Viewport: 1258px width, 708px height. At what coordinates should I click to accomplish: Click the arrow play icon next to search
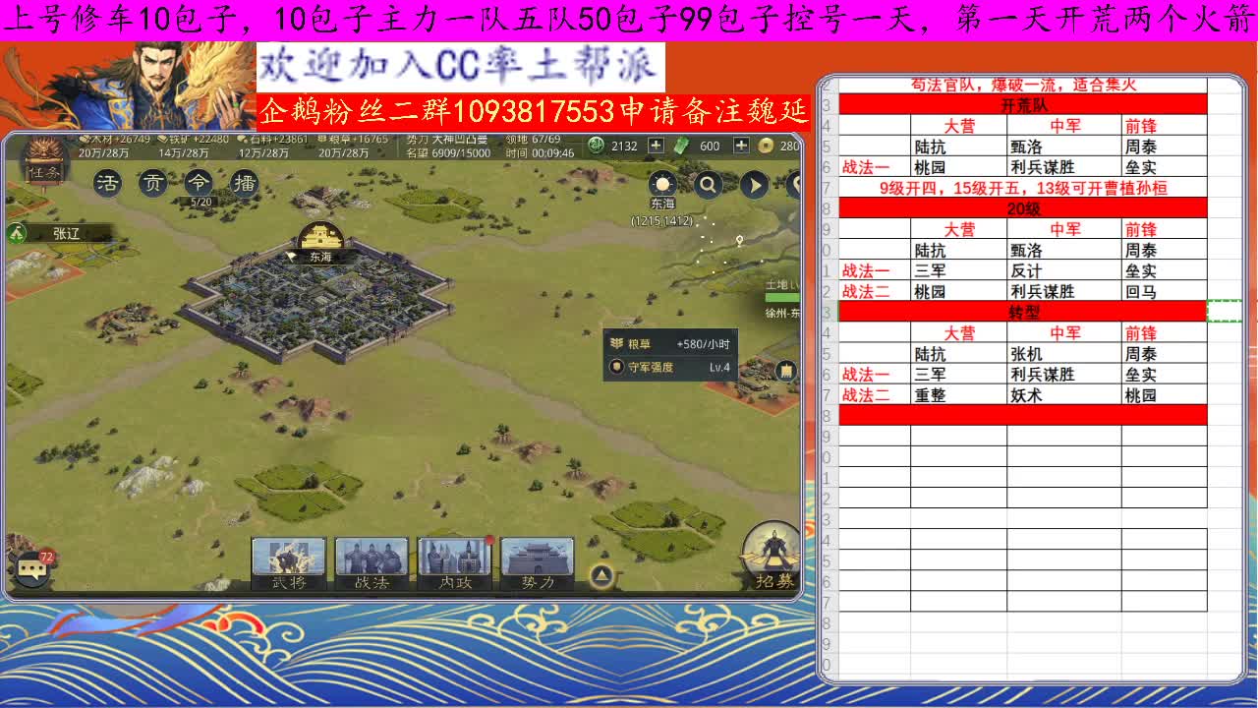(x=754, y=184)
